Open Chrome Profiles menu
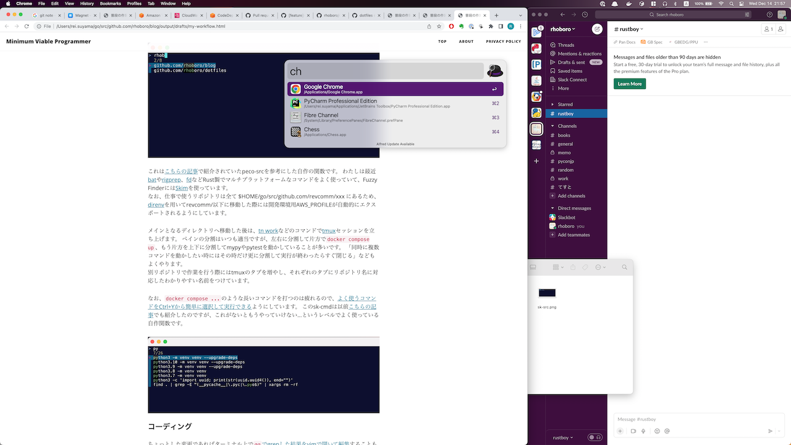791x445 pixels. (x=134, y=3)
